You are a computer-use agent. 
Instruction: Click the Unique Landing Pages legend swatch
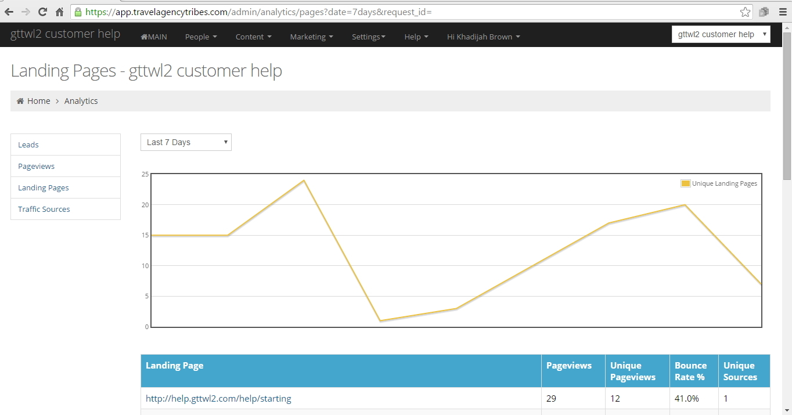[685, 183]
